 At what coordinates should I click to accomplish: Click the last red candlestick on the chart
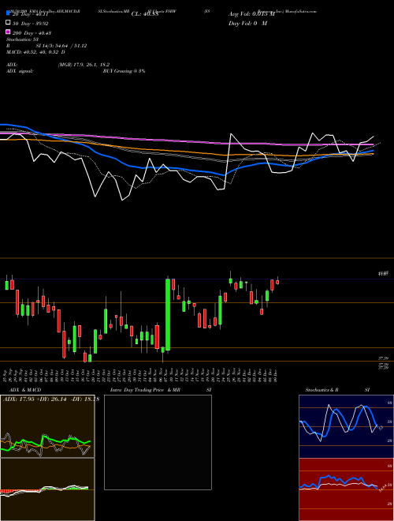[277, 283]
